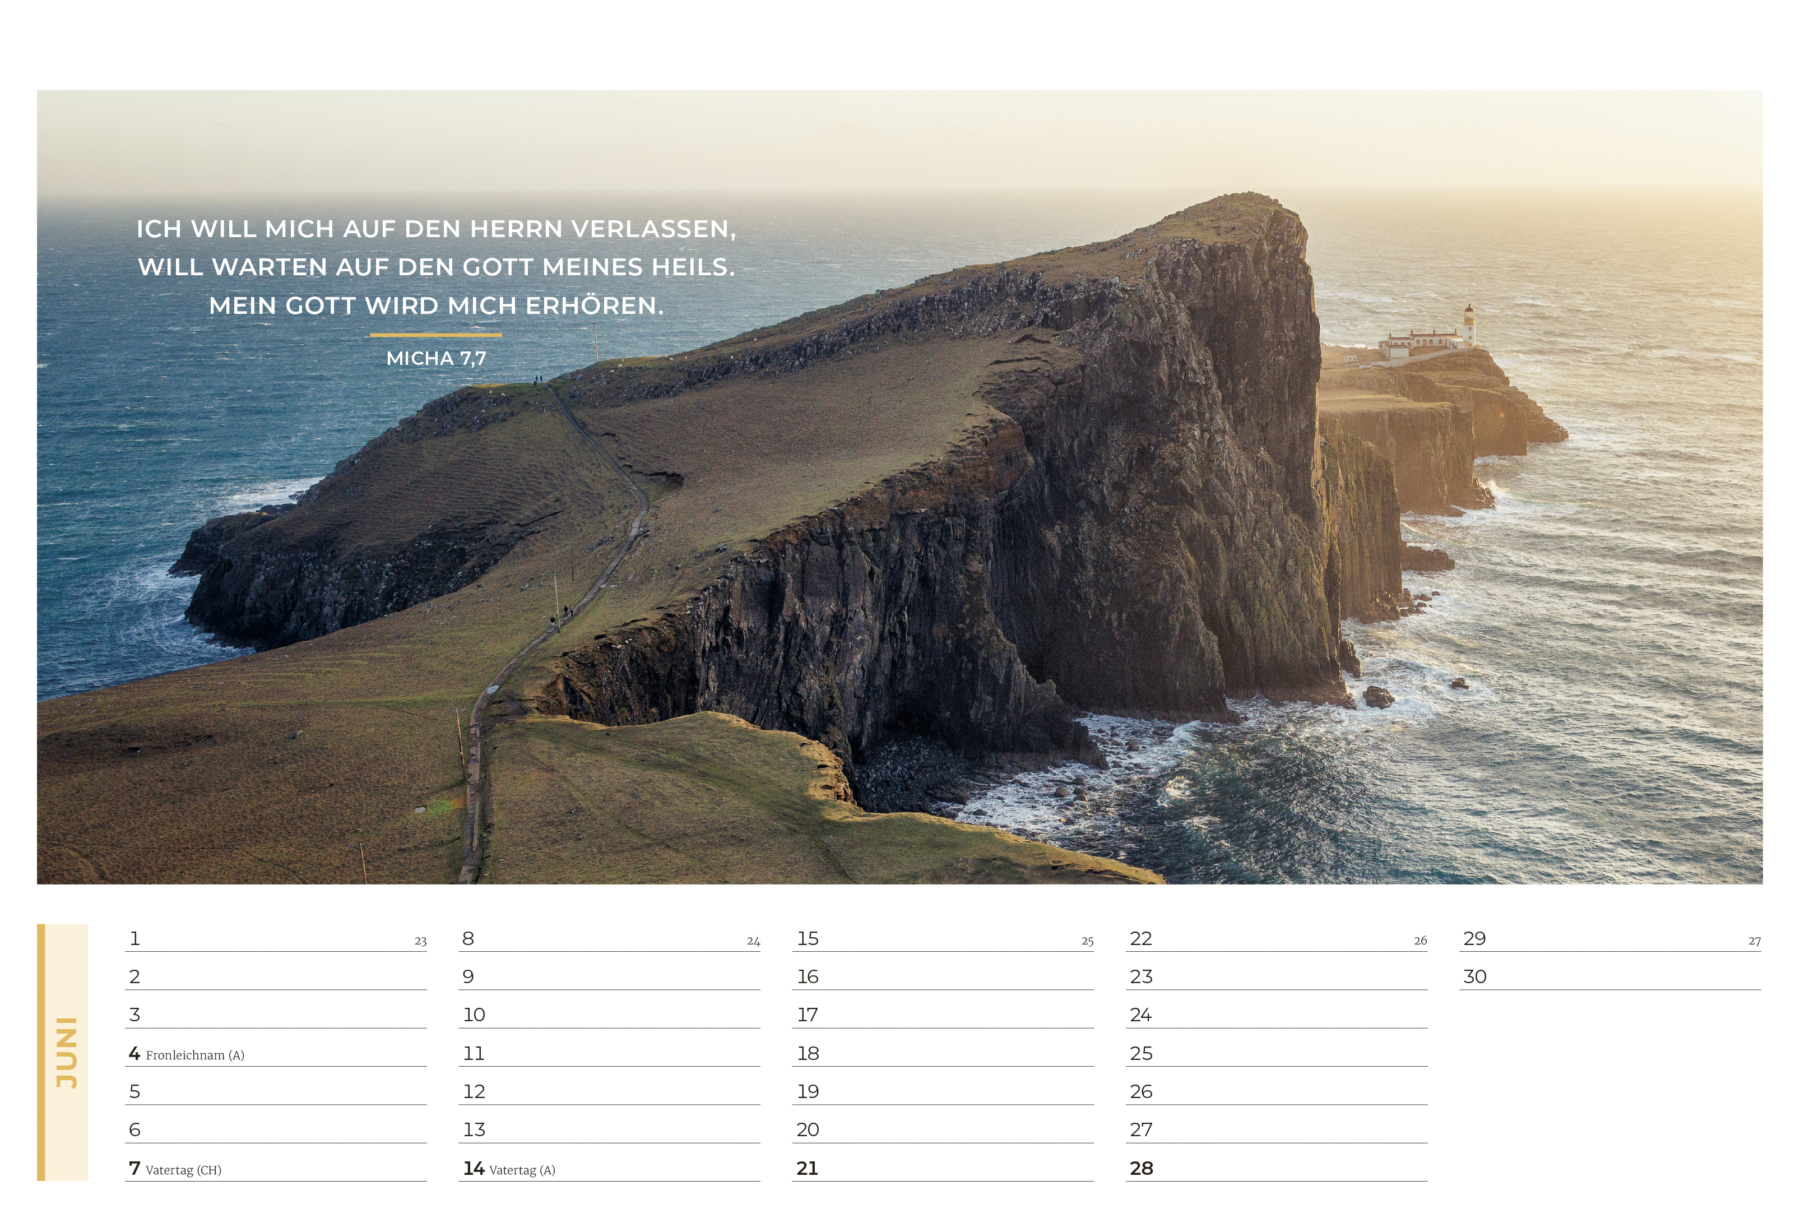
Task: Select the Fronleichnam (A) entry on day 4
Action: coord(194,1054)
